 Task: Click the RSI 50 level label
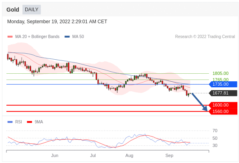coord(215,138)
